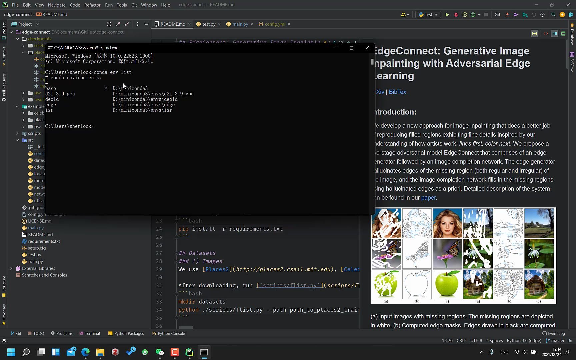Open profiler options dropdown arrow
Screen dimensions: 576x360
479,15
